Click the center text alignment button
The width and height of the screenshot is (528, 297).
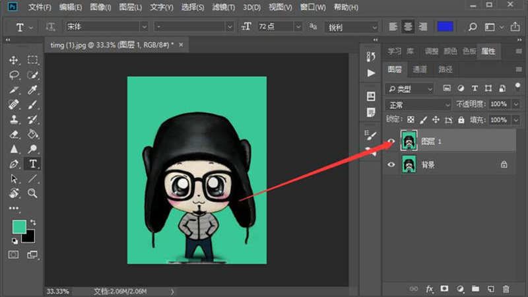409,27
